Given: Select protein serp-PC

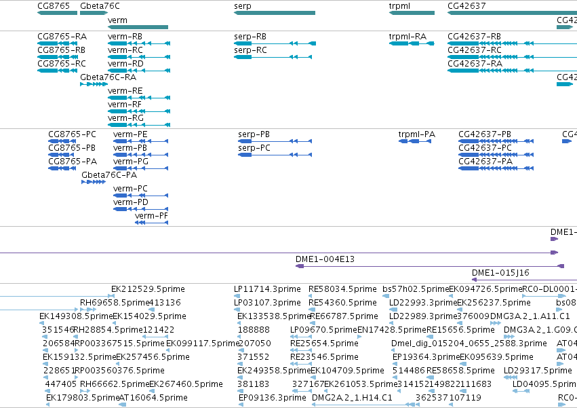Looking at the screenshot, I should pyautogui.click(x=275, y=155).
